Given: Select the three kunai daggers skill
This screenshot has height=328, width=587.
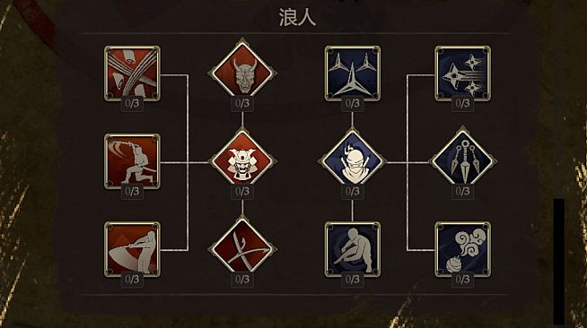Looking at the screenshot, I should 463,160.
